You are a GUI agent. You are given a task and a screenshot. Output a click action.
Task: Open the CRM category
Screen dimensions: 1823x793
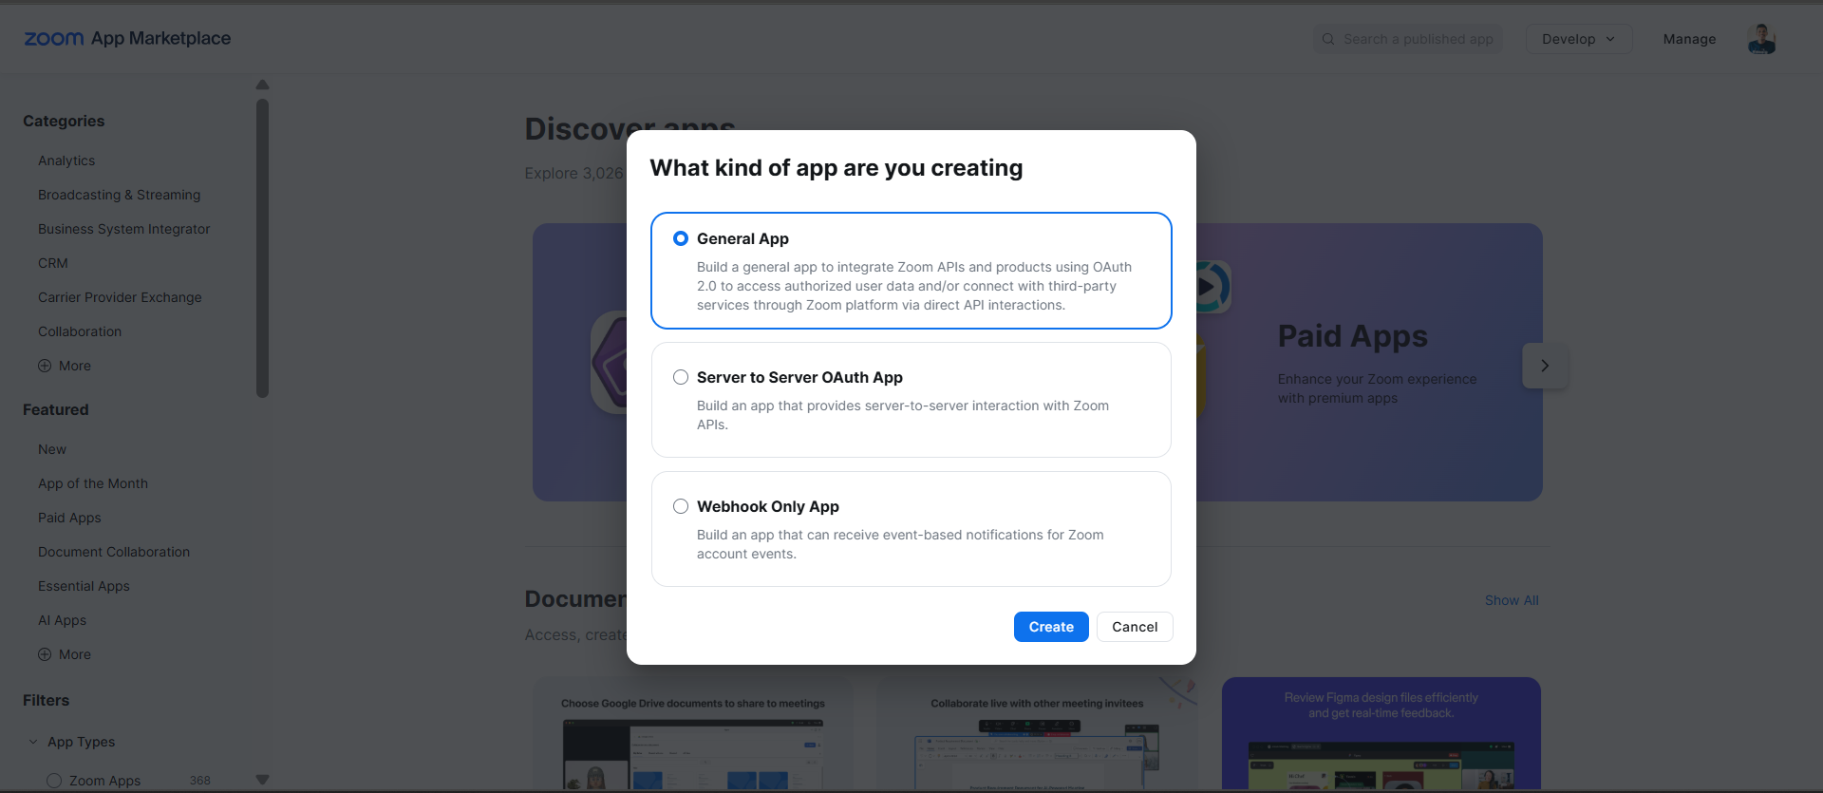[x=53, y=263]
